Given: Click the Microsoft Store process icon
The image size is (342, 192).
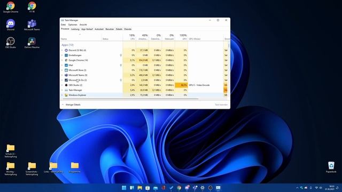Looking at the screenshot, I should pos(66,70).
